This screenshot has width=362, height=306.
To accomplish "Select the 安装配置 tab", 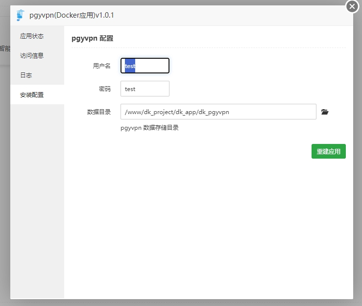I will click(x=37, y=94).
